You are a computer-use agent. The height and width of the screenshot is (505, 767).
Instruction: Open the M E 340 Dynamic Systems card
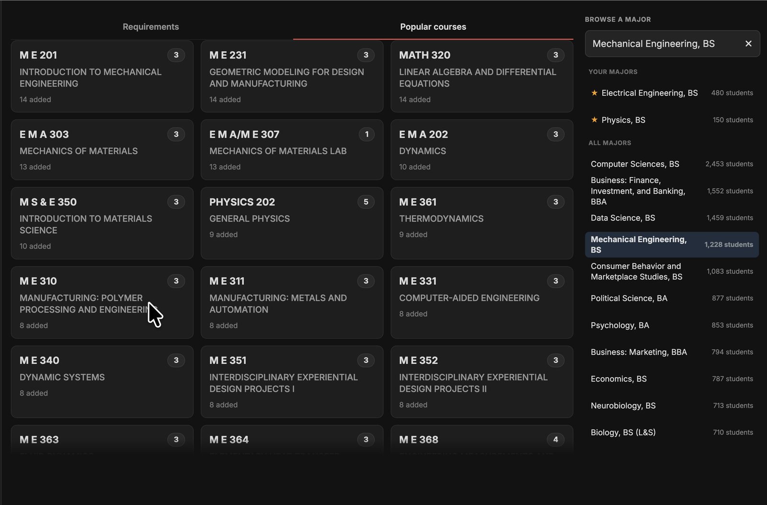pos(102,382)
